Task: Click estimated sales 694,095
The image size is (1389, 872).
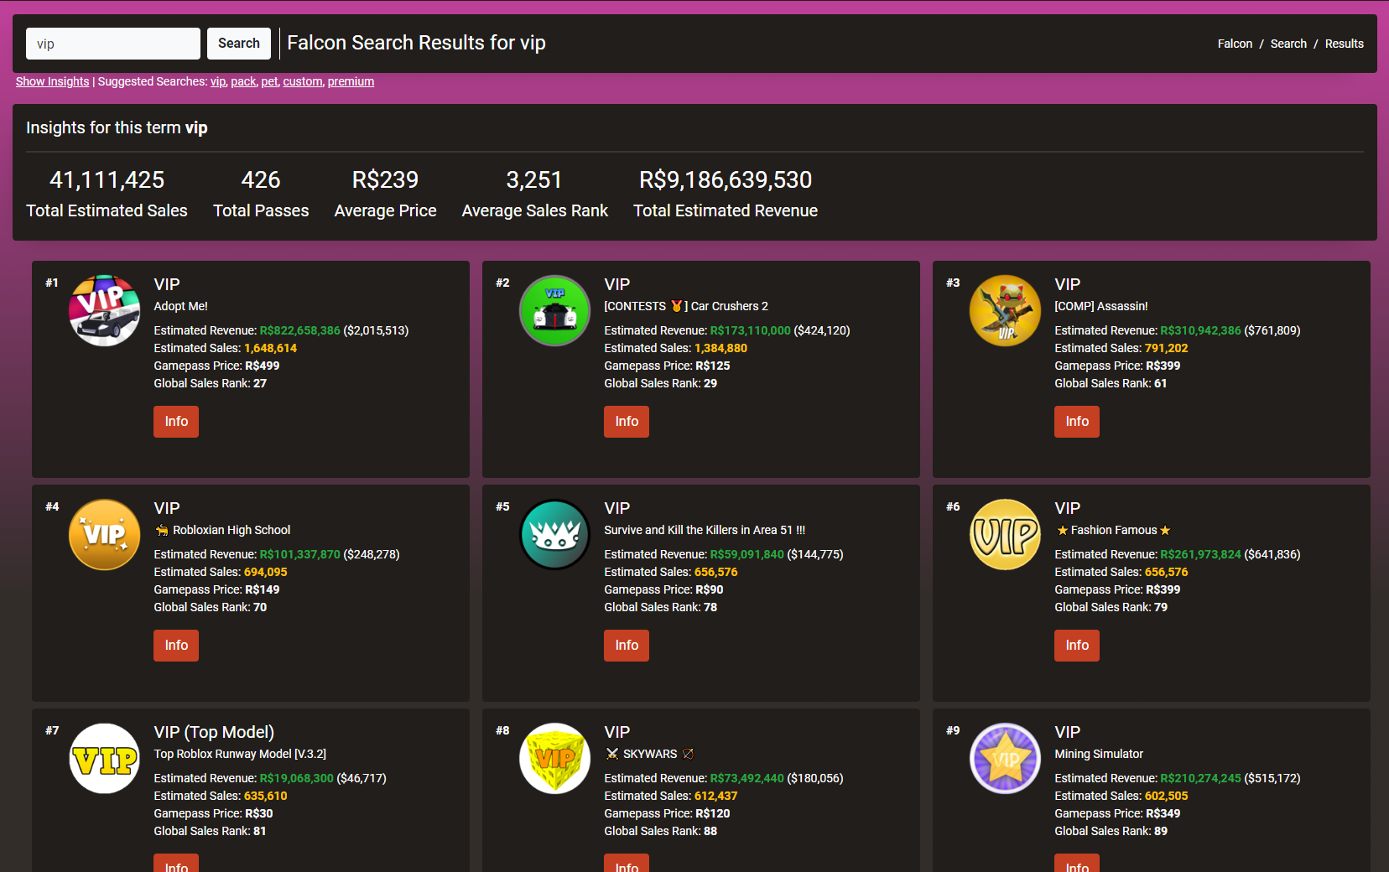Action: [265, 572]
